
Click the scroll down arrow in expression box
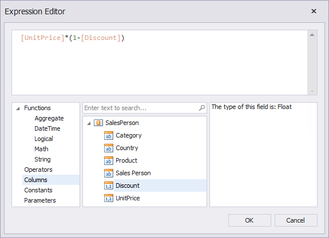(x=312, y=91)
